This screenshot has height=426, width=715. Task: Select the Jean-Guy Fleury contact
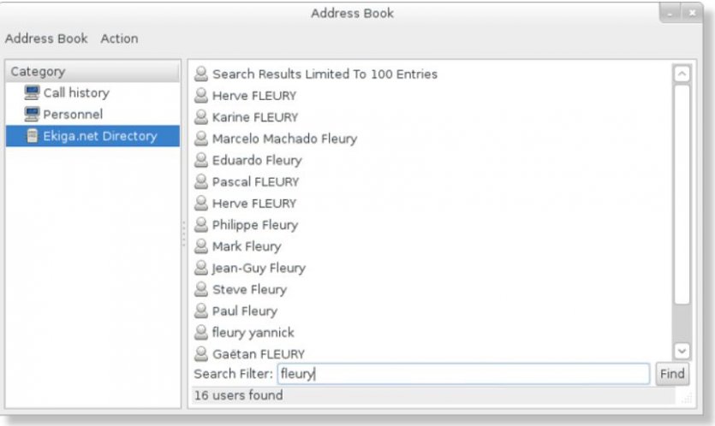pos(259,268)
